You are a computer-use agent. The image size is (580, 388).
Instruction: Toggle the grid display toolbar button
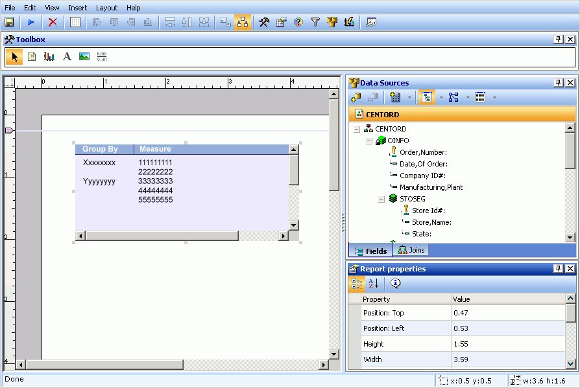(x=75, y=22)
